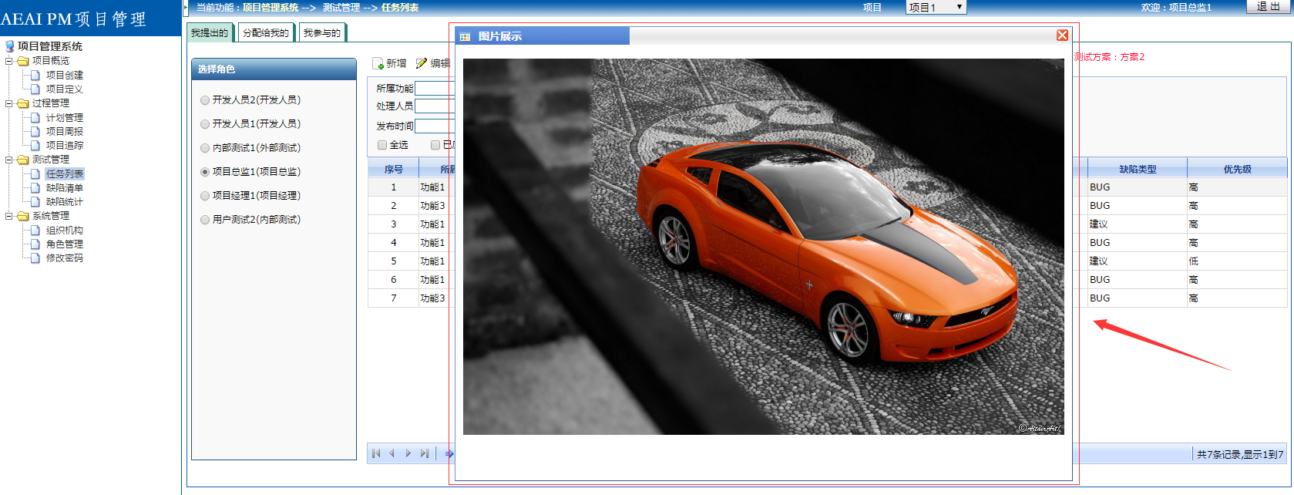Select role 项目总监1(项目总监)
1294x495 pixels.
(205, 172)
